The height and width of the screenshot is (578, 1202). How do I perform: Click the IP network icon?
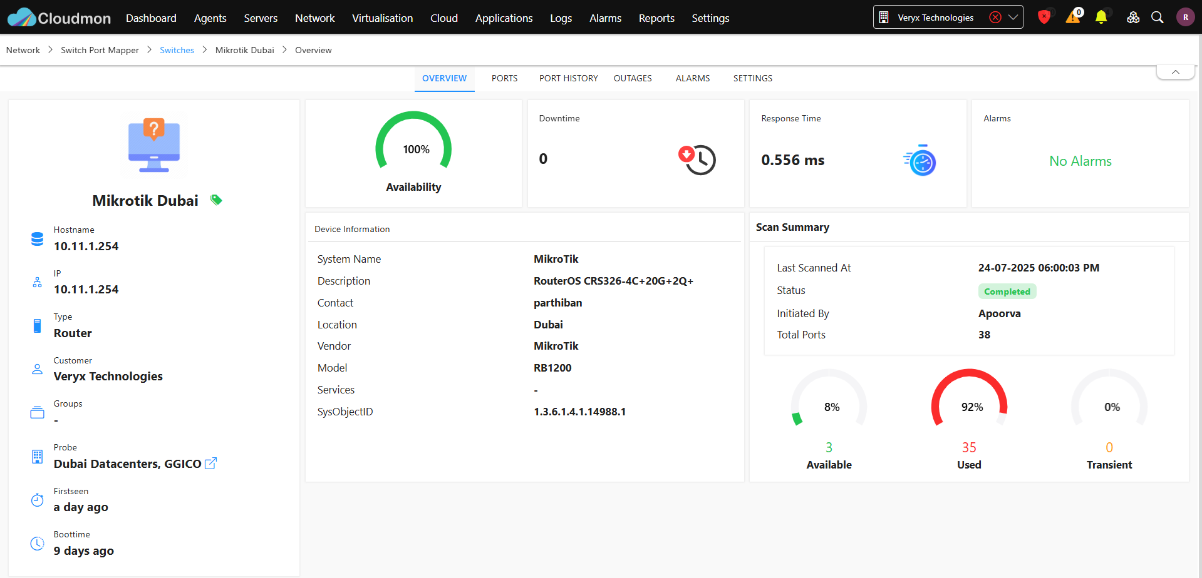point(38,283)
